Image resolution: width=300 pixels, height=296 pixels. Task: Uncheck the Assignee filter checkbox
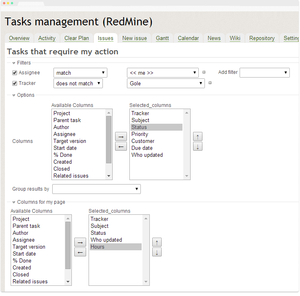pyautogui.click(x=15, y=73)
